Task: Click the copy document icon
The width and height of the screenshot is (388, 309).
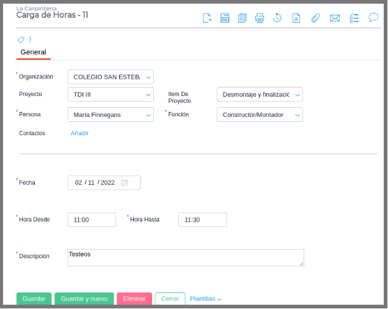Action: 242,18
